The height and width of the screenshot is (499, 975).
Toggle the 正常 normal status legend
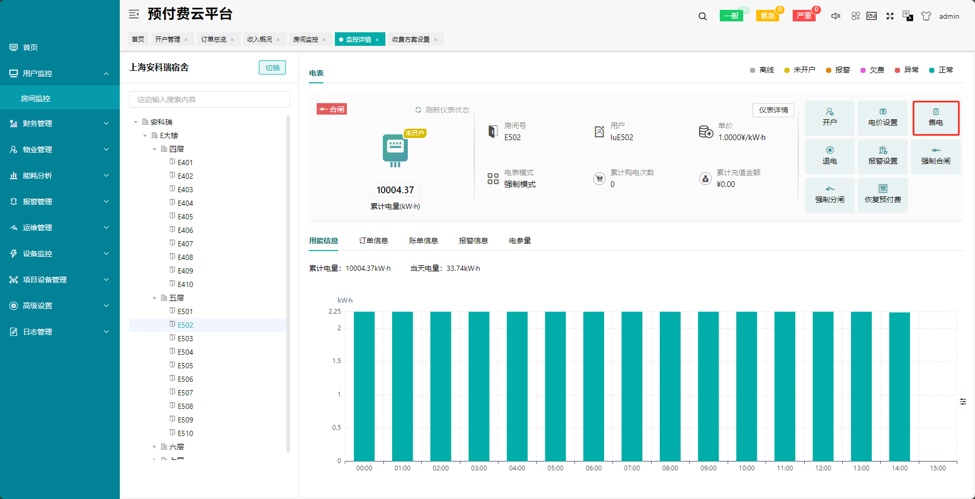[941, 70]
